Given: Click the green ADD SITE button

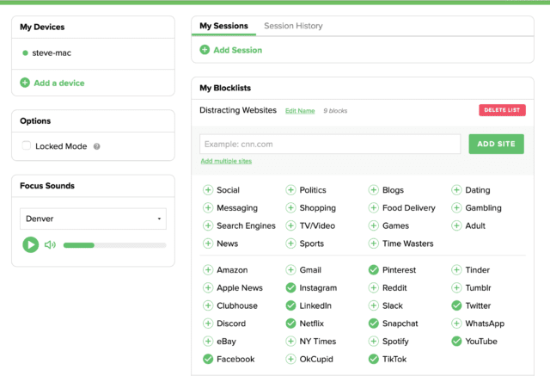Looking at the screenshot, I should pos(497,144).
